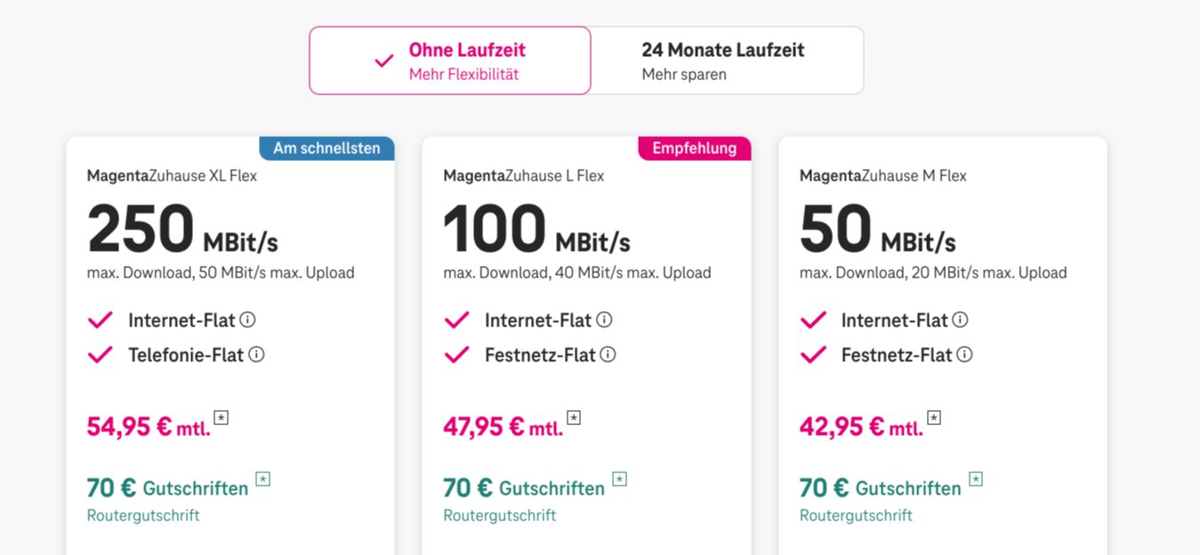The image size is (1200, 555).
Task: Click footnote star beside XL Flex Gutschriften
Action: (x=262, y=479)
